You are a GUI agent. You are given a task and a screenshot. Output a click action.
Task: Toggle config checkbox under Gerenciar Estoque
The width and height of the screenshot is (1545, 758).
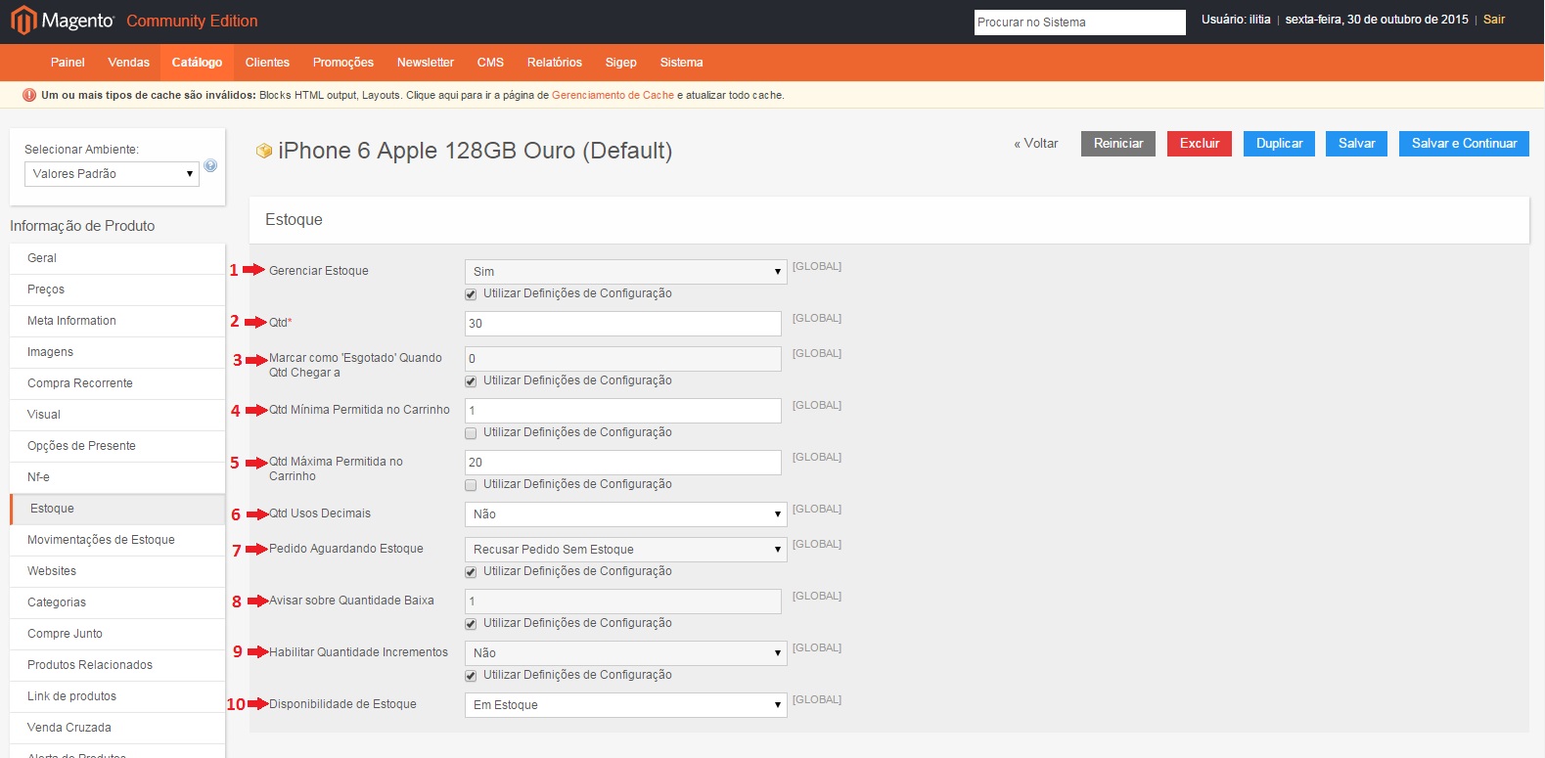click(471, 294)
